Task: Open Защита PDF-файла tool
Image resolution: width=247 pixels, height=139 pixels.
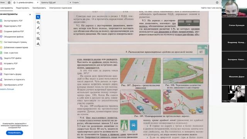Action: (x=12, y=58)
